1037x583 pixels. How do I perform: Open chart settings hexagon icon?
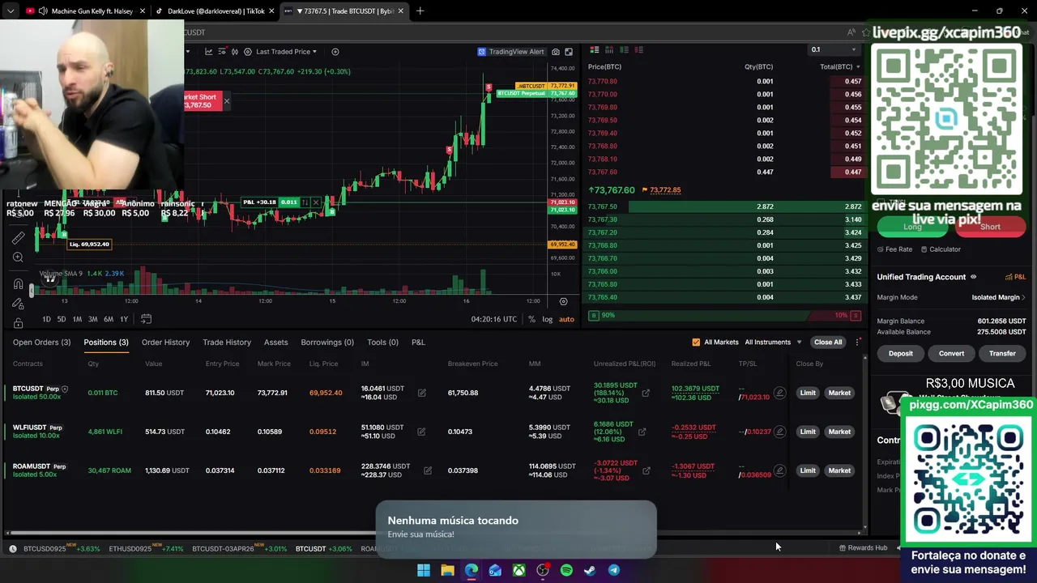point(248,52)
